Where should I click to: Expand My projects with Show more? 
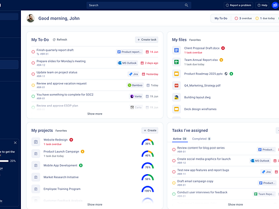click(95, 204)
